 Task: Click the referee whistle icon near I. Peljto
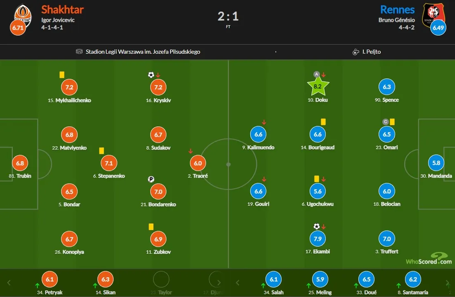[355, 52]
